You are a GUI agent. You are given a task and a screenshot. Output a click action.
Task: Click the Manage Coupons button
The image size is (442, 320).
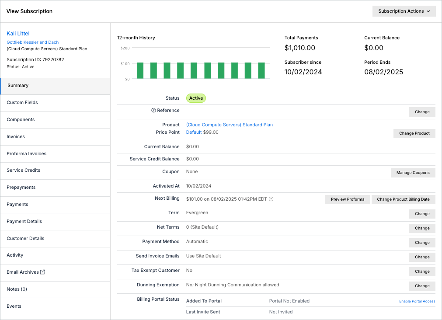click(x=413, y=173)
